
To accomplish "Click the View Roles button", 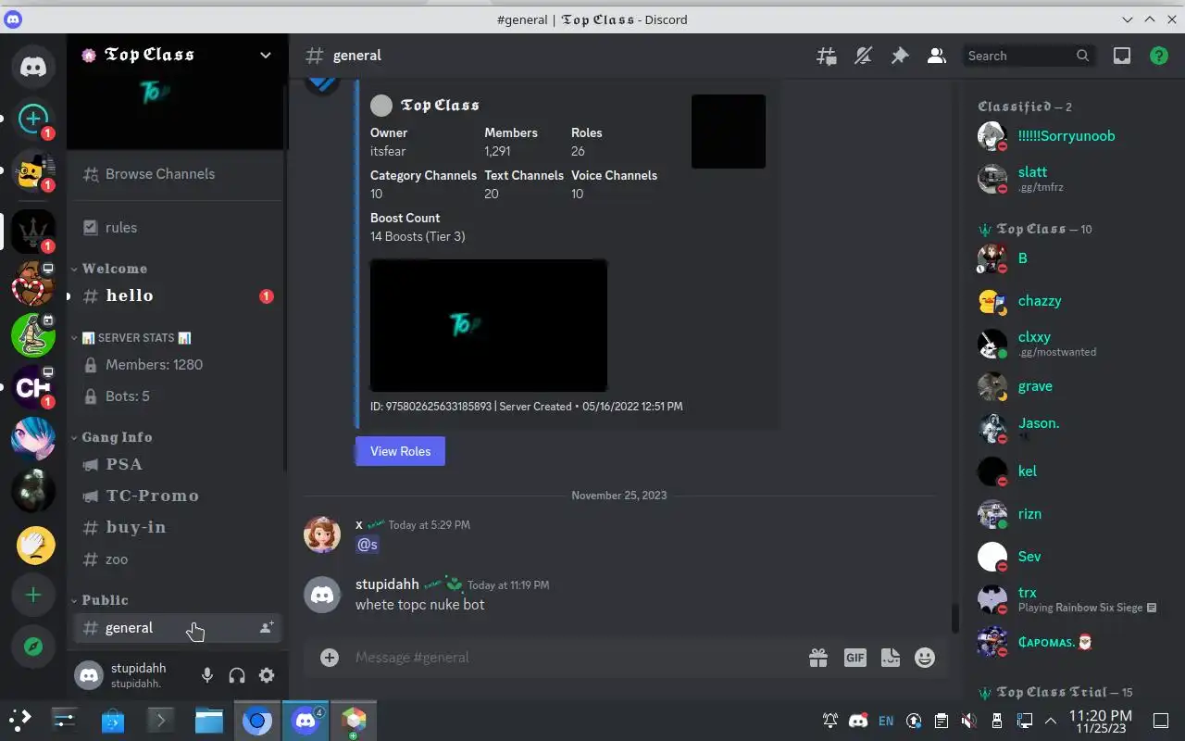I will (x=400, y=451).
